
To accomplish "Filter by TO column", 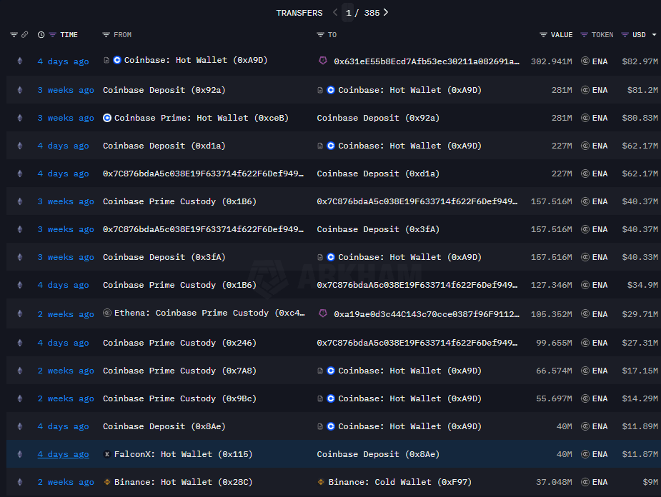I will click(x=320, y=34).
